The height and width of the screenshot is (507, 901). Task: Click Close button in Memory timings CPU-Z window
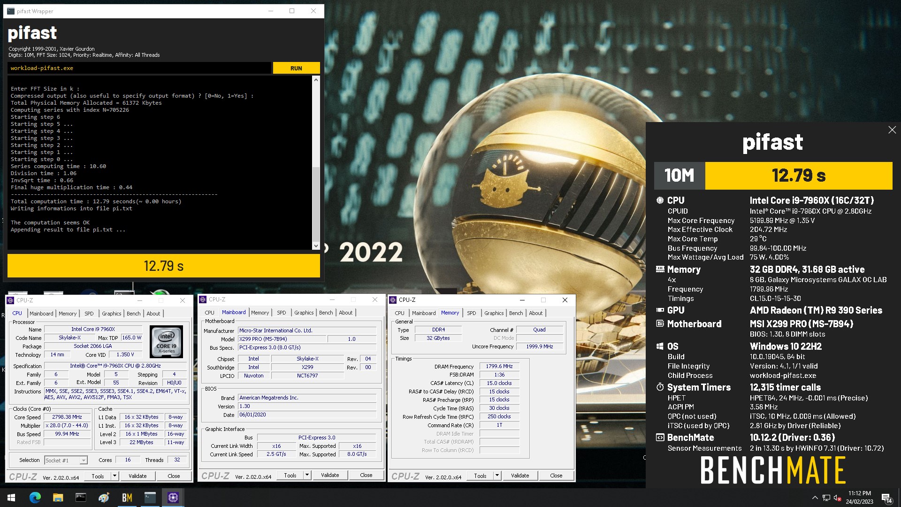[x=556, y=476]
